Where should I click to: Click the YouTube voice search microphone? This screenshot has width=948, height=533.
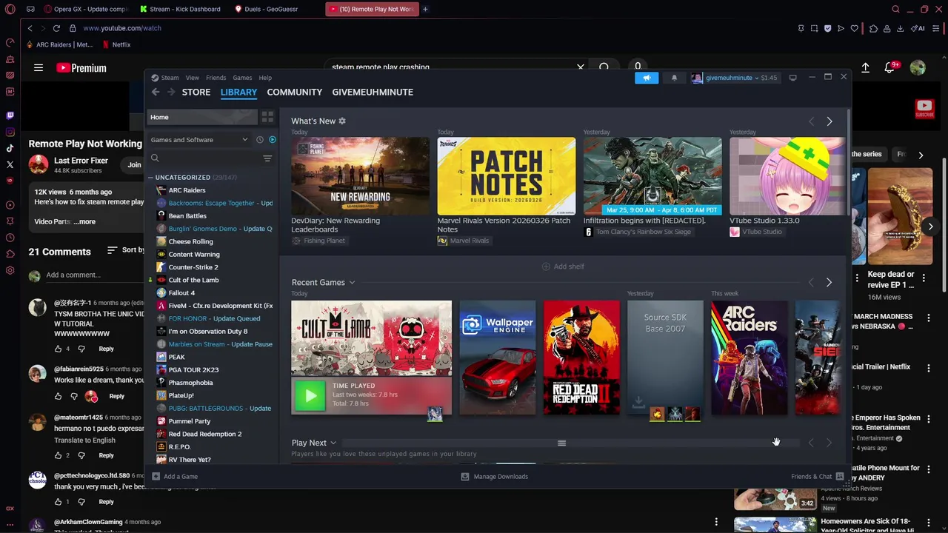[638, 67]
